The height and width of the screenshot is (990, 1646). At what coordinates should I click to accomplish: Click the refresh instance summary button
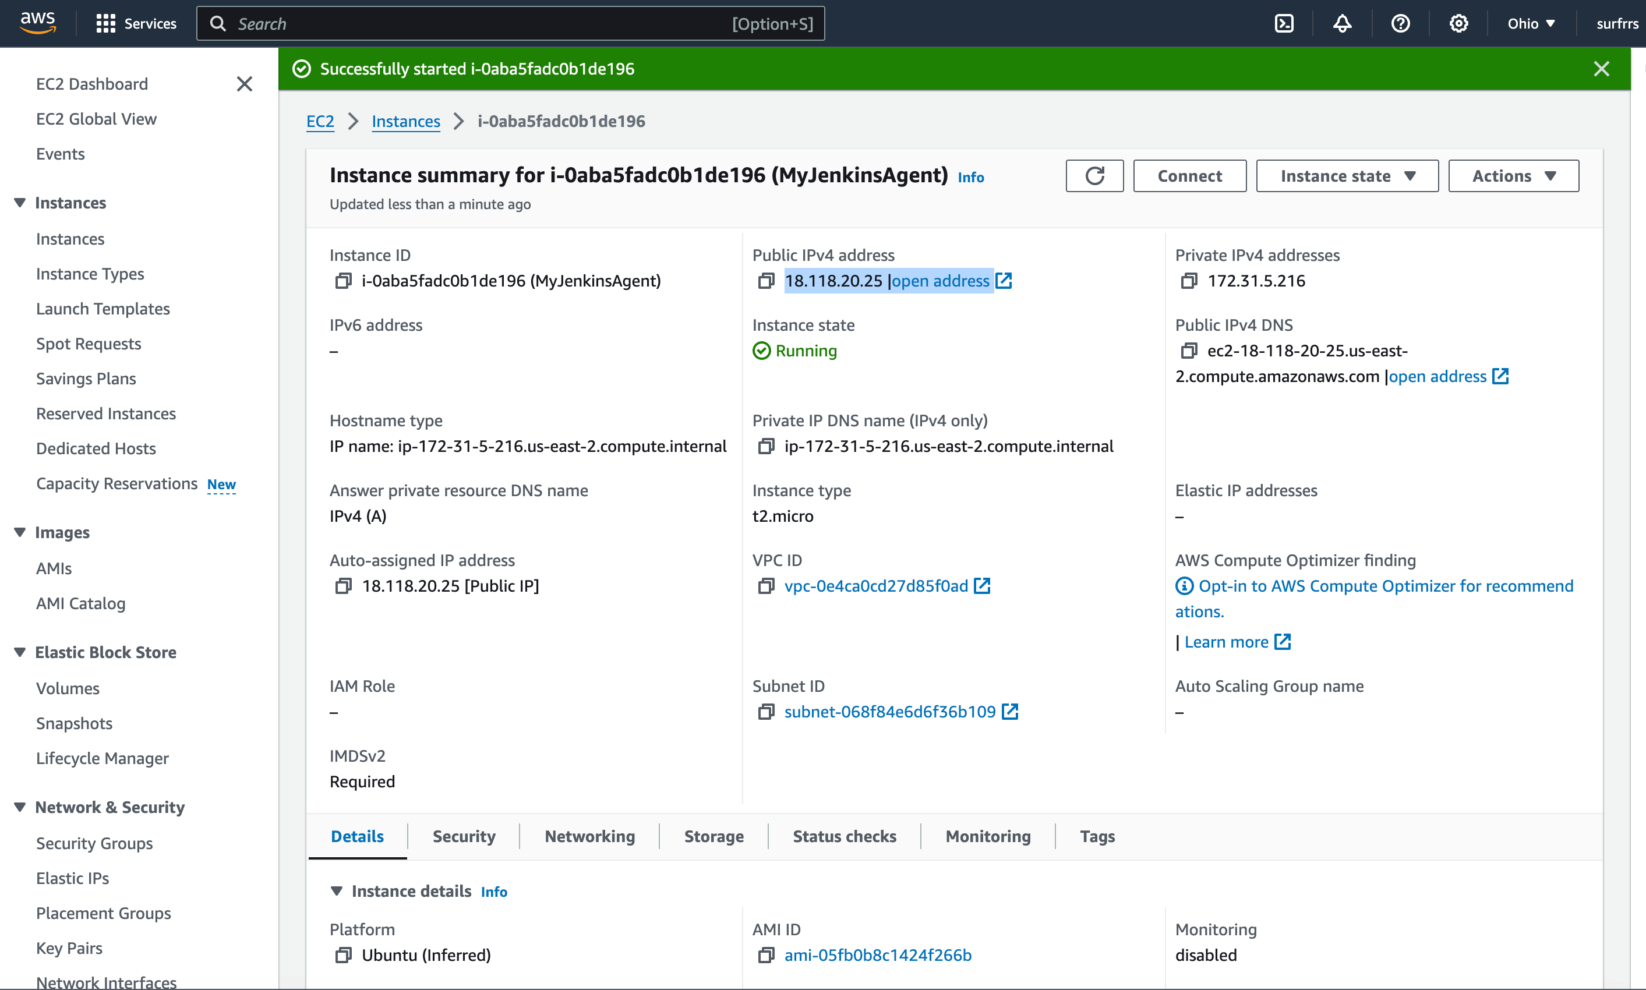click(x=1094, y=176)
